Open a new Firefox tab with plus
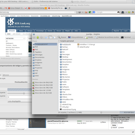This screenshot has width=135, height=135. [70, 8]
